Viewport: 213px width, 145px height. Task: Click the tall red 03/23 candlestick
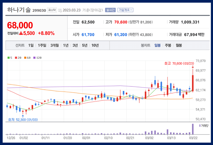(x=193, y=81)
